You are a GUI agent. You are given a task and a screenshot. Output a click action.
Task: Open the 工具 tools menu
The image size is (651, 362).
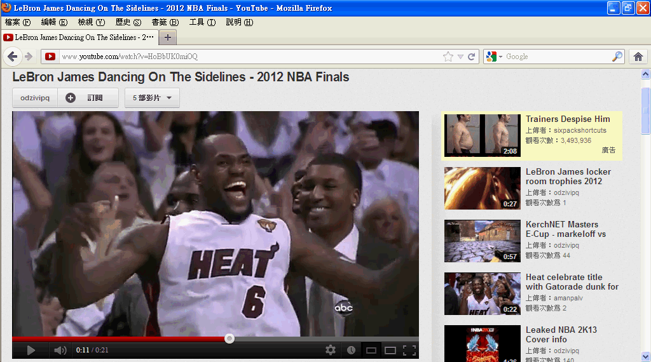pos(202,22)
